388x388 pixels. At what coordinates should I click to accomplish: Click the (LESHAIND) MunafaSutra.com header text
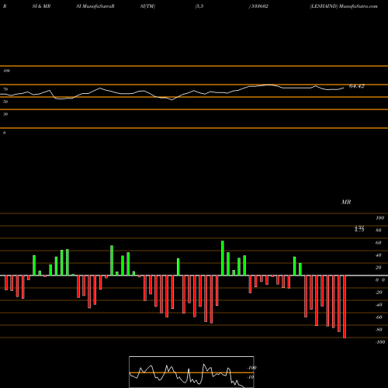(344, 6)
